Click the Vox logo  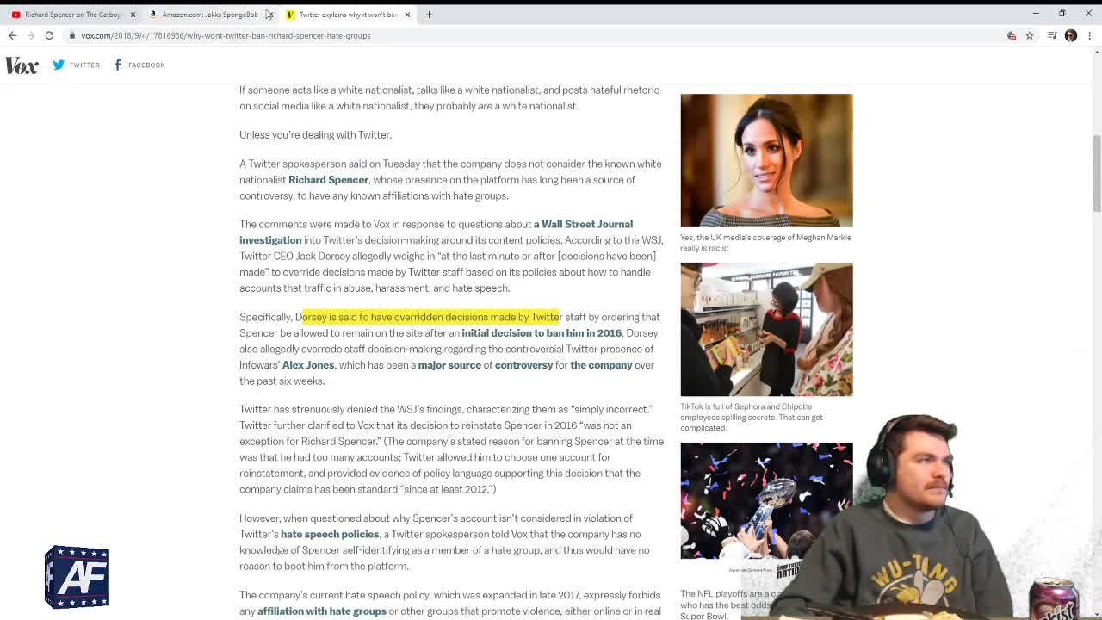pos(22,65)
